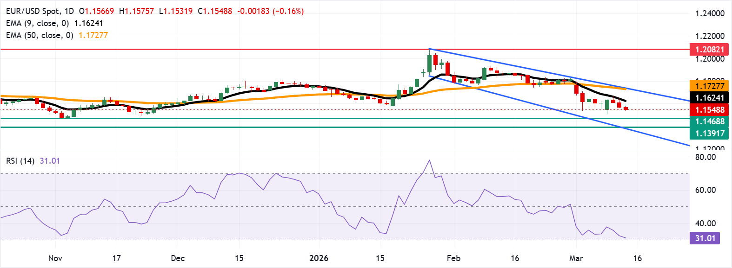
Task: Click the Feb label on time axis
Action: pyautogui.click(x=453, y=258)
